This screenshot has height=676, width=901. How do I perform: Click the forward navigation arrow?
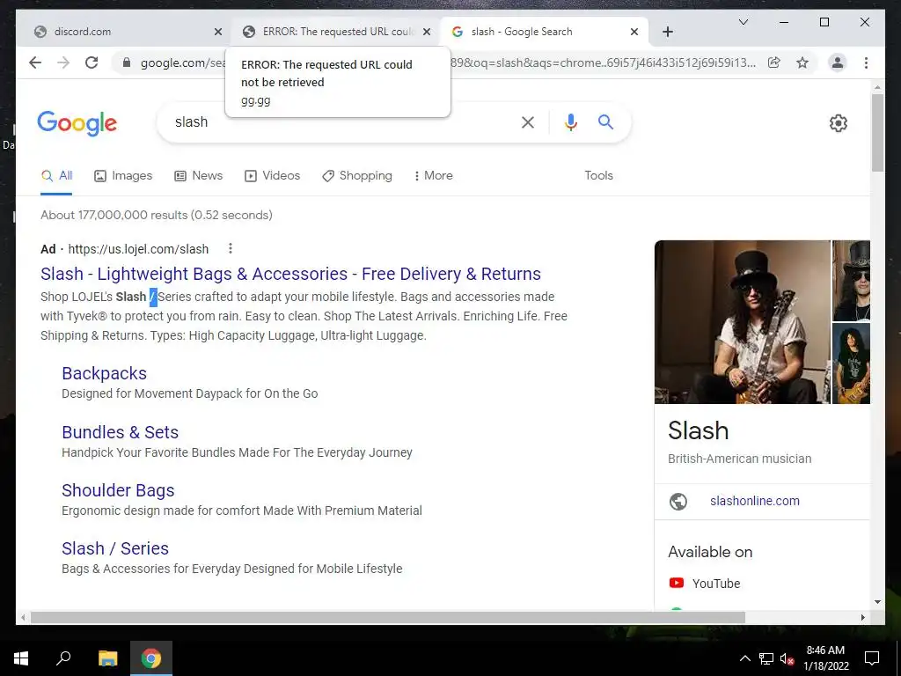[63, 62]
